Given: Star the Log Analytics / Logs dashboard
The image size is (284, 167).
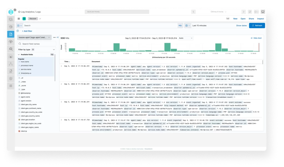Looking at the screenshot, I should tap(19, 12).
